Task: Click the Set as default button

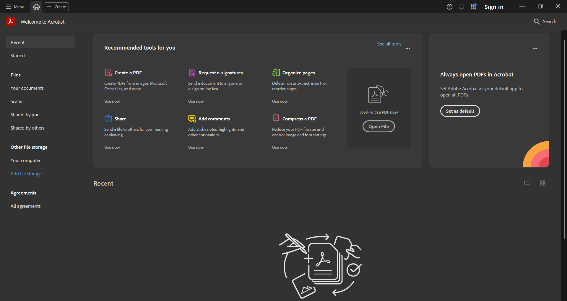Action: click(x=460, y=111)
